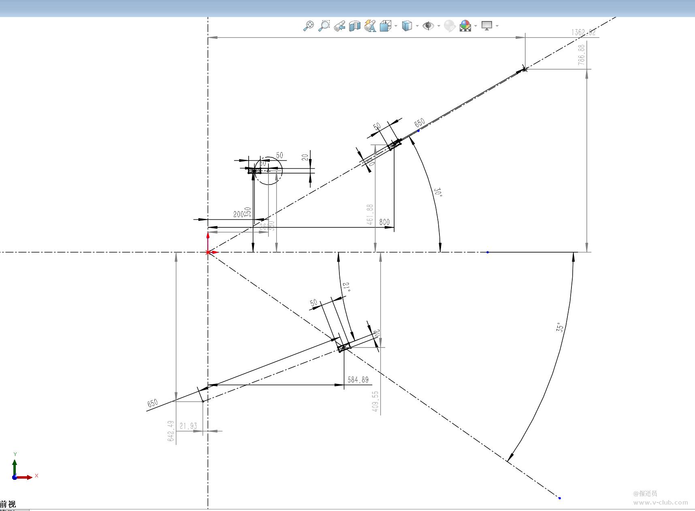
Task: Expand the Apply Scene dropdown arrow
Action: (475, 26)
